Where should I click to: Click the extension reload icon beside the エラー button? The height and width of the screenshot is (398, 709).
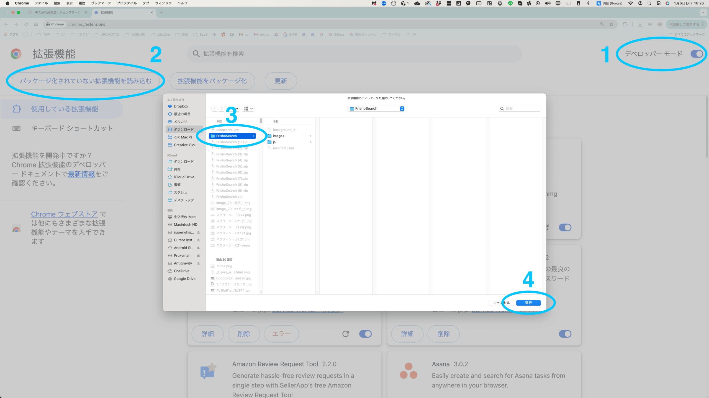345,334
